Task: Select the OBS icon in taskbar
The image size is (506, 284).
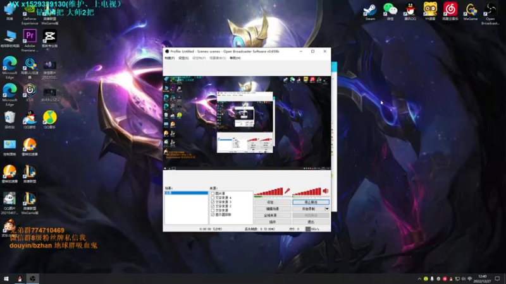Action: pos(33,278)
